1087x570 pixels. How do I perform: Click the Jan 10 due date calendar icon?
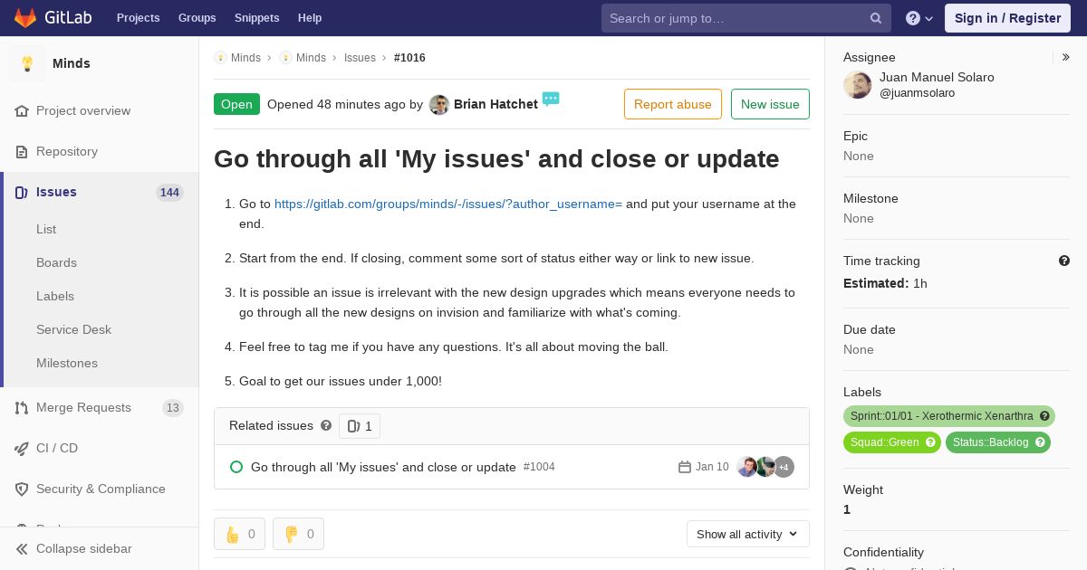click(x=685, y=467)
